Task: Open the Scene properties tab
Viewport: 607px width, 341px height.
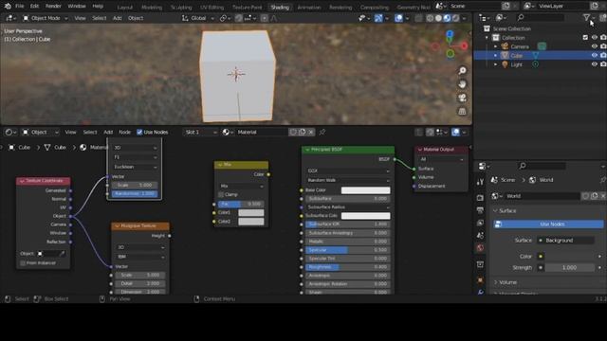Action: coord(481,236)
